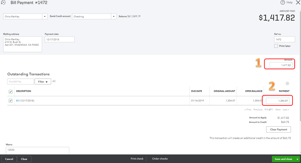Click the Amount field showing 1,417.82
301x163 pixels.
pos(281,65)
